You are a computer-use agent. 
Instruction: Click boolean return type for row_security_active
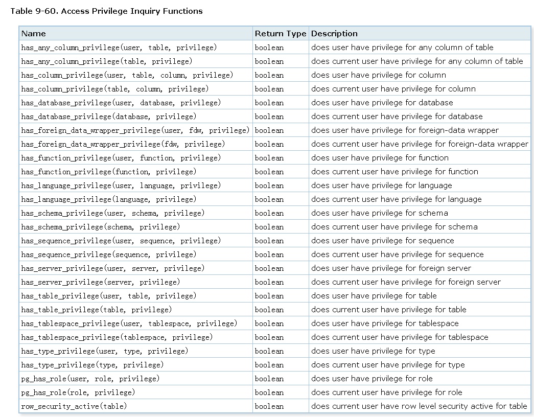click(269, 406)
